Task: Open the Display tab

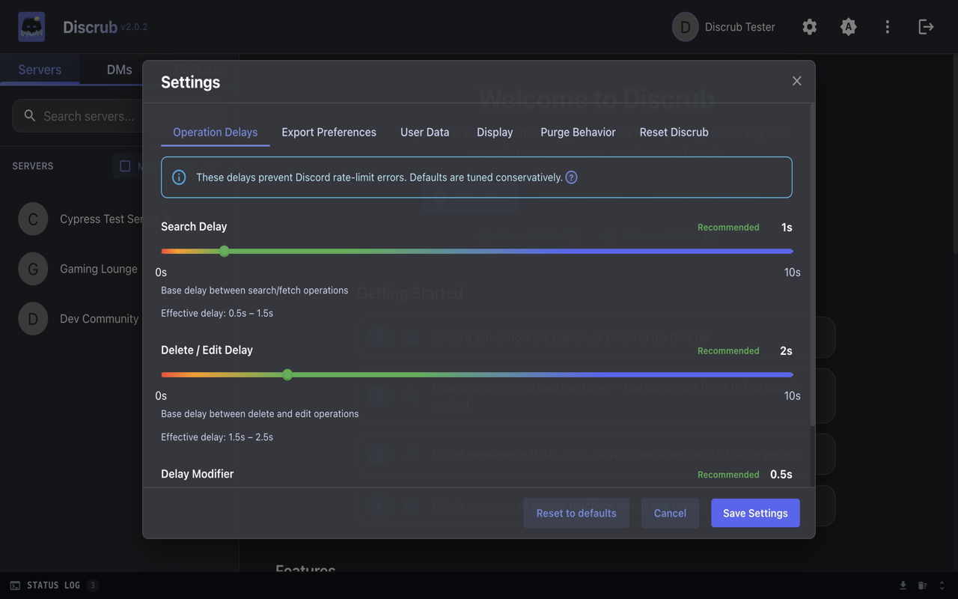Action: 495,132
